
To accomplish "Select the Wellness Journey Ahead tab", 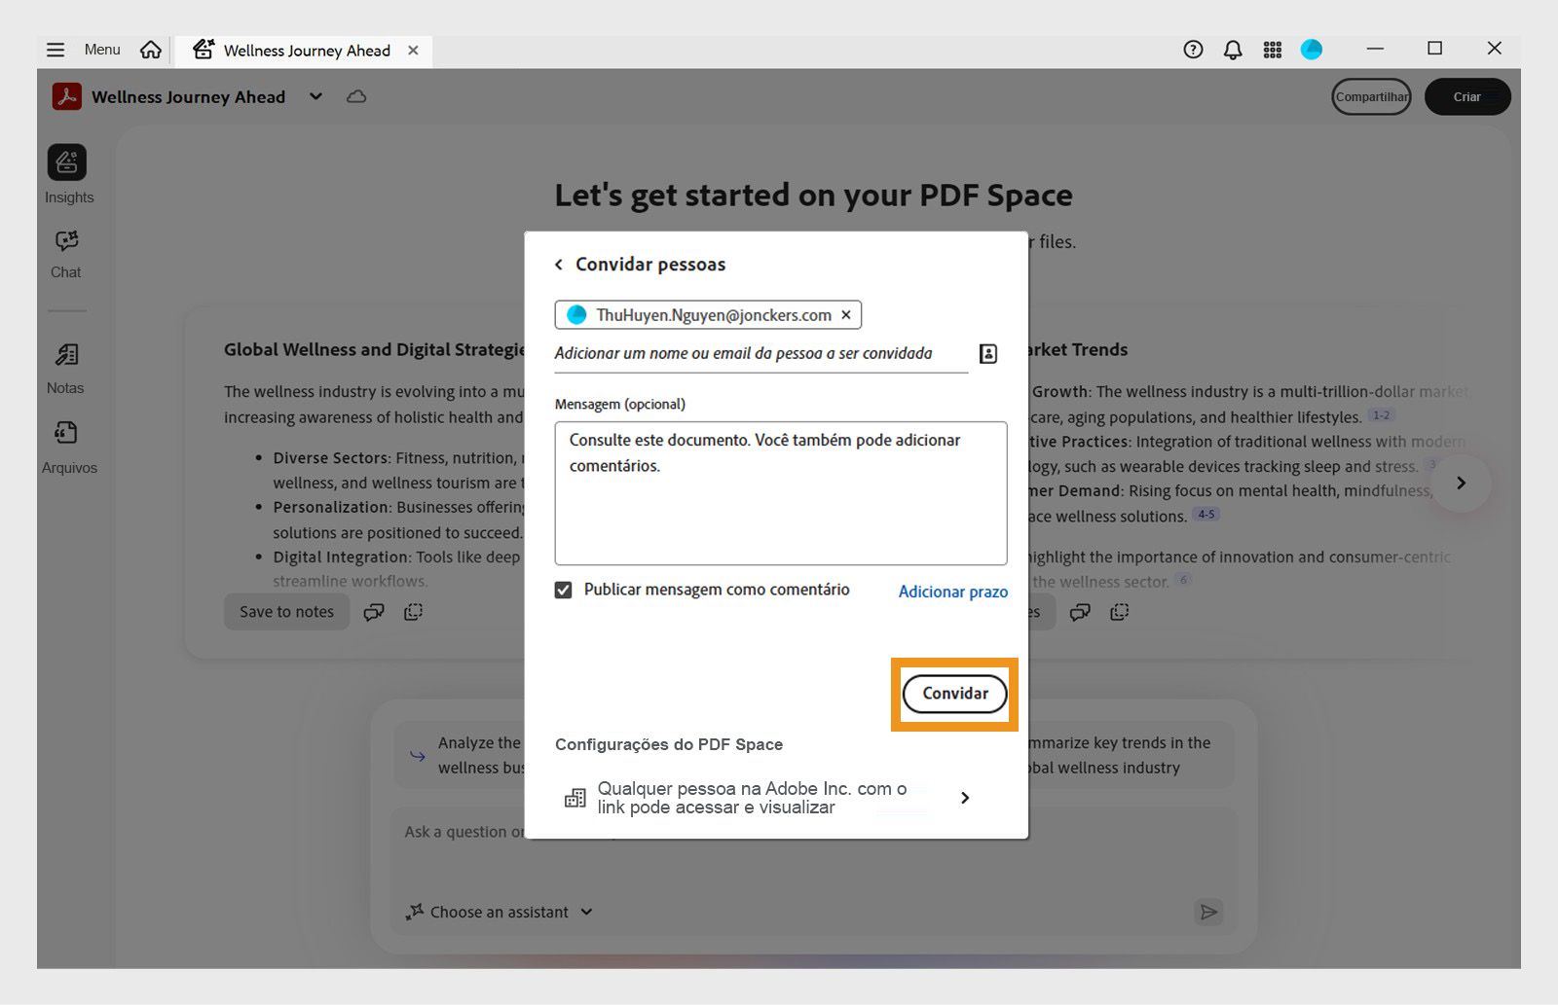I will point(305,50).
